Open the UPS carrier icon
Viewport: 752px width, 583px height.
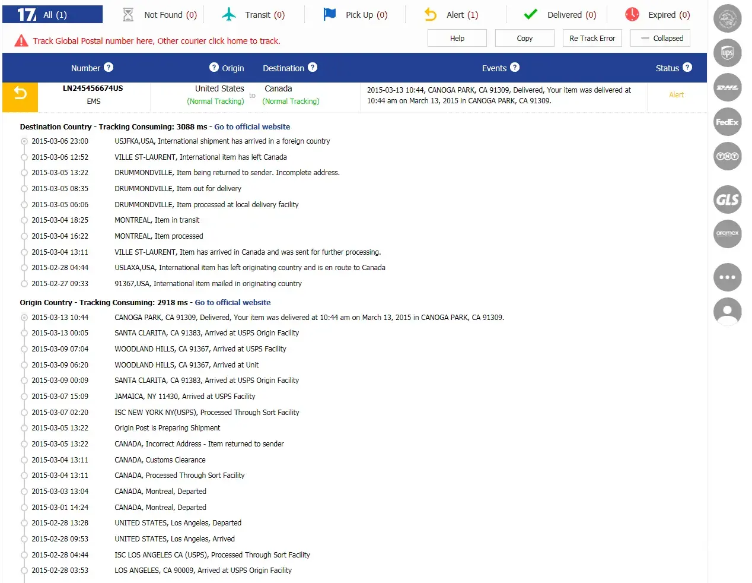[x=727, y=53]
